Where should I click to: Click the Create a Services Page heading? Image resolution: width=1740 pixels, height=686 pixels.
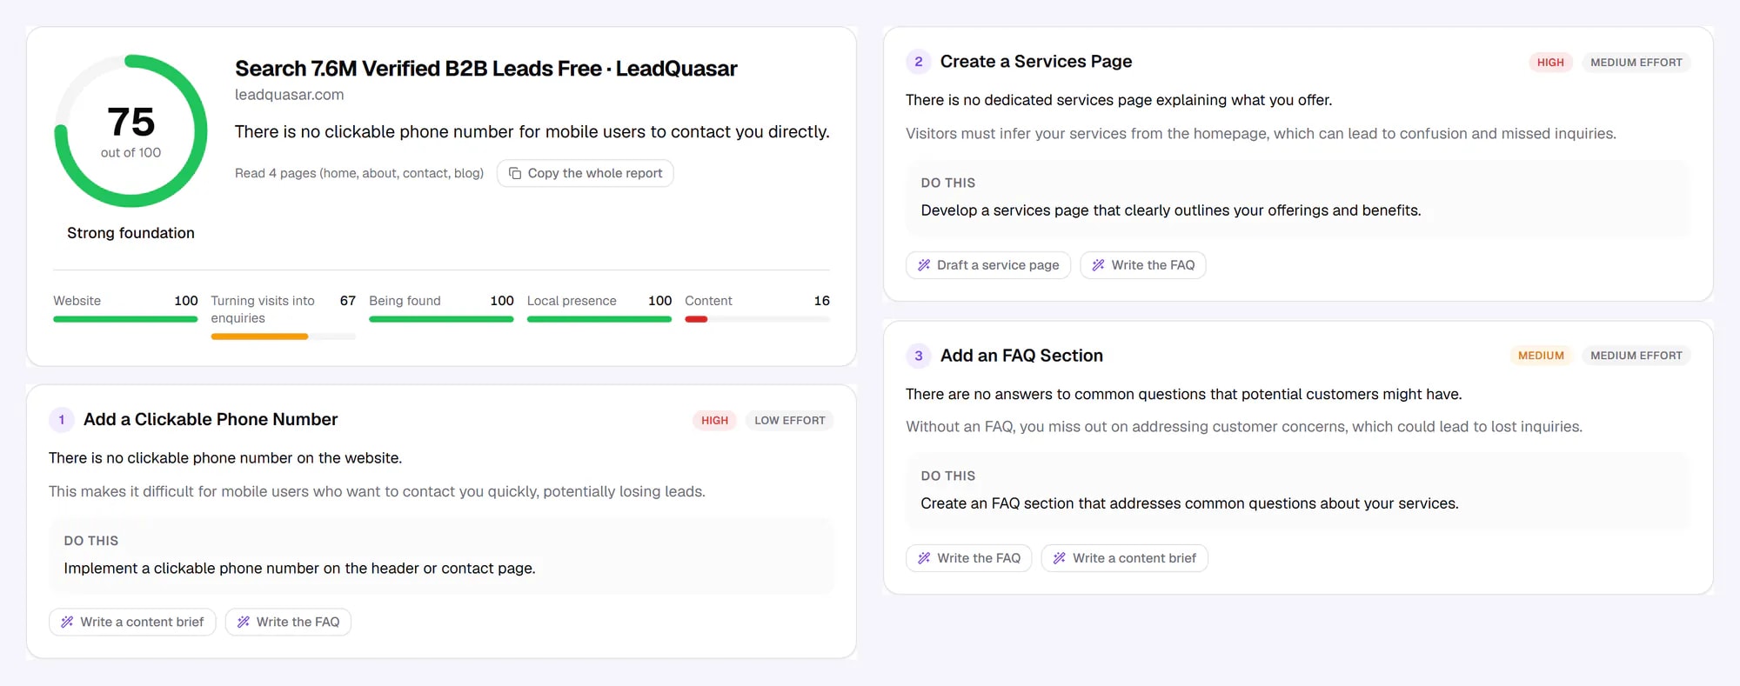point(1036,62)
